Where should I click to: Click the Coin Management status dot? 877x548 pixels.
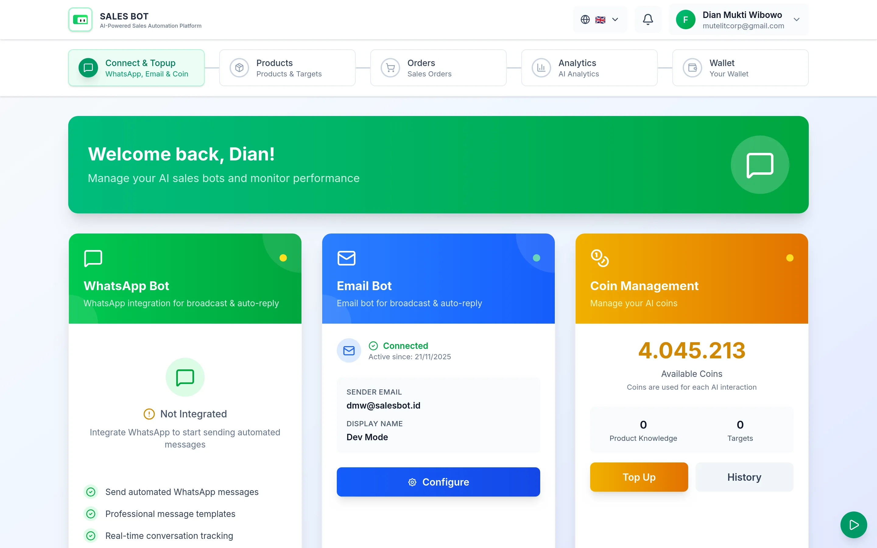pyautogui.click(x=790, y=257)
